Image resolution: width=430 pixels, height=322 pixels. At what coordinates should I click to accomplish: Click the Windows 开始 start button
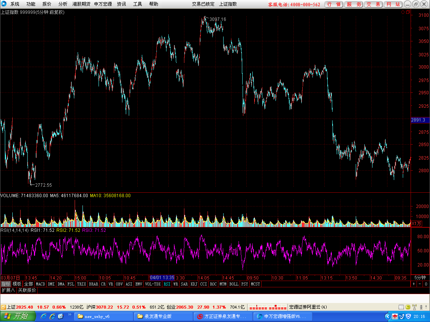point(18,316)
